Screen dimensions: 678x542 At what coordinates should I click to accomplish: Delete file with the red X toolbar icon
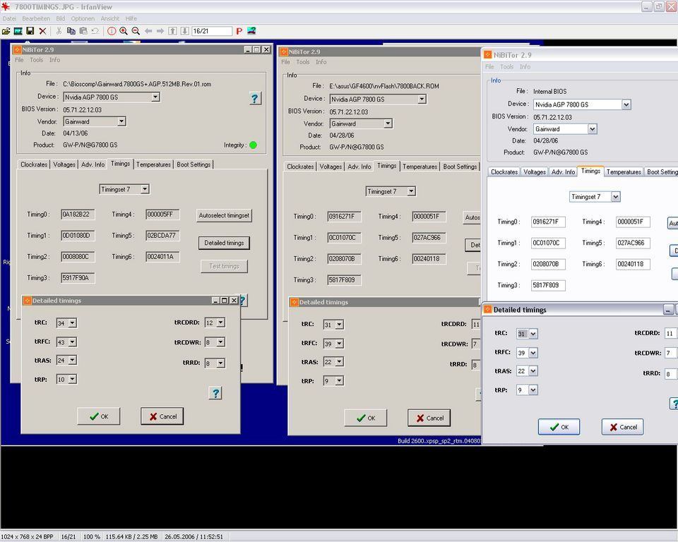(42, 31)
